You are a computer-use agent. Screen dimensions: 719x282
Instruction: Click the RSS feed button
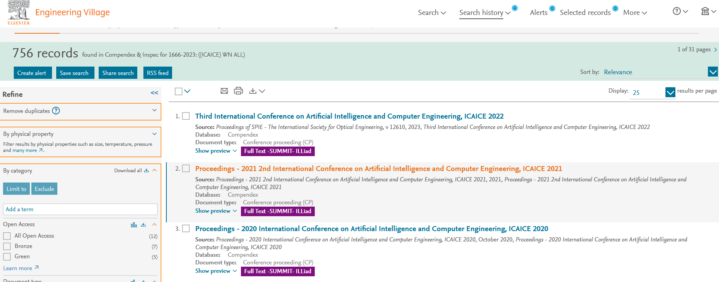[158, 73]
